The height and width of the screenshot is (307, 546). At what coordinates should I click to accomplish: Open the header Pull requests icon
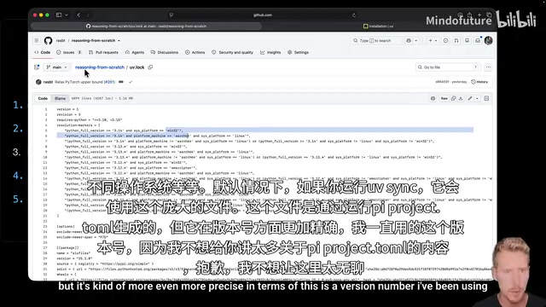pyautogui.click(x=456, y=41)
